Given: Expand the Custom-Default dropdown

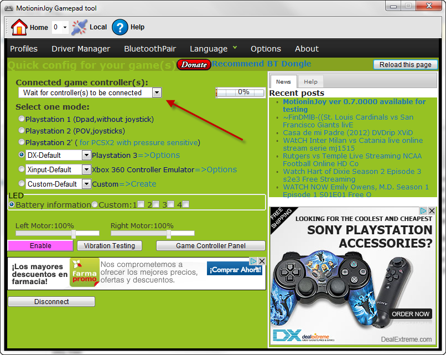Looking at the screenshot, I should point(86,184).
